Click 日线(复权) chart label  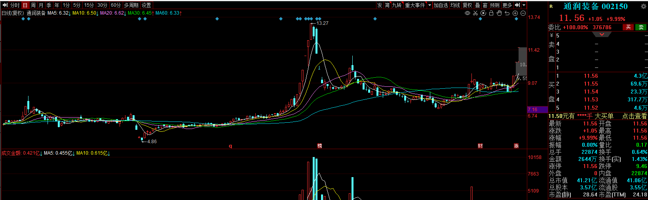point(13,13)
